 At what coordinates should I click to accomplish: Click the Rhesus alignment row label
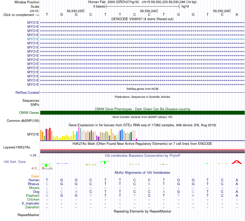(34, 184)
